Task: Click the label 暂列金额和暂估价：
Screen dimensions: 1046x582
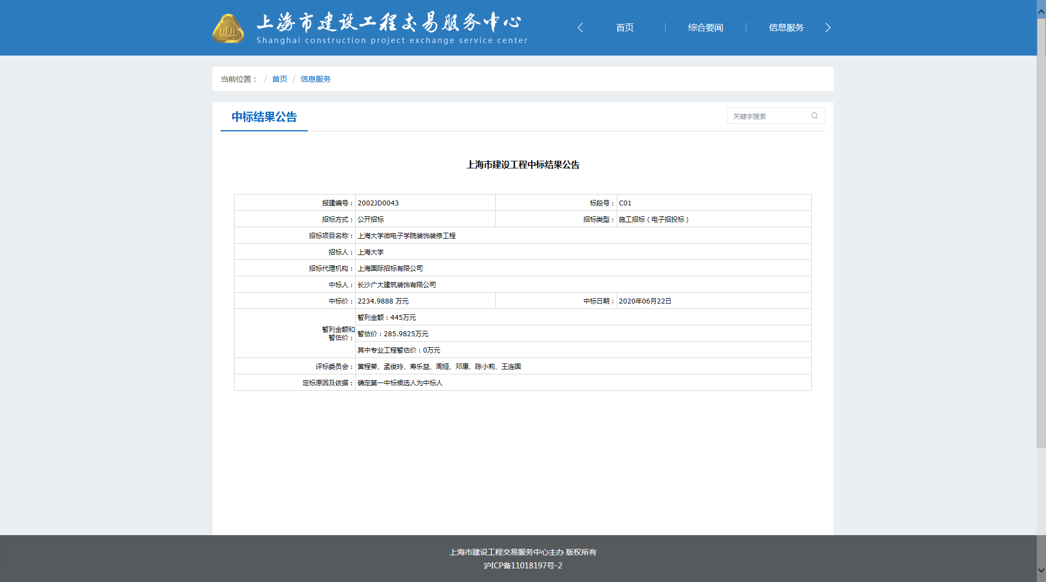Action: point(338,334)
